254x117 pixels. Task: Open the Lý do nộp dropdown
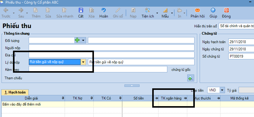(83, 62)
